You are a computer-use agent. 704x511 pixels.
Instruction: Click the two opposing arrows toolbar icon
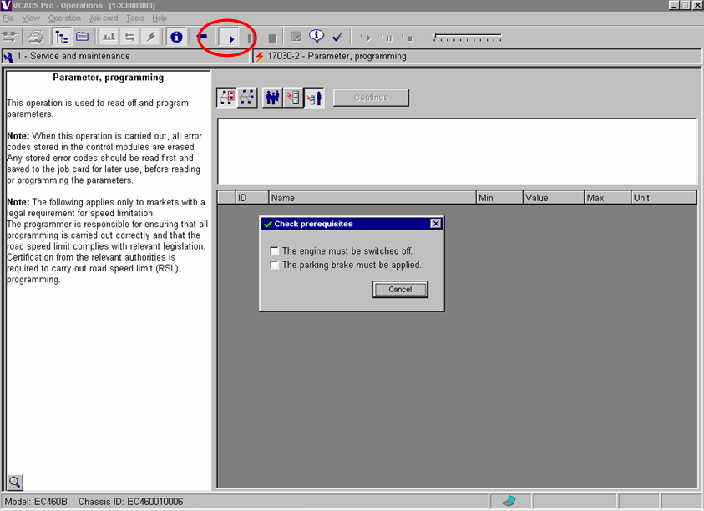[129, 37]
